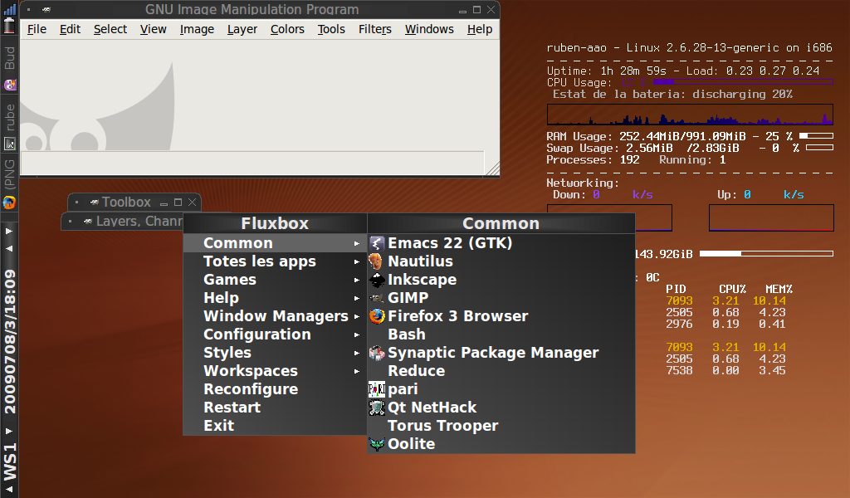Click the RAM Usage bar showing 25%

click(817, 136)
